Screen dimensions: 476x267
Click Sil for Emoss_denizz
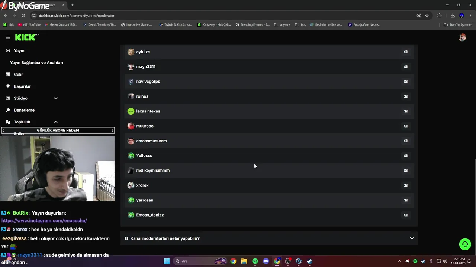406,215
